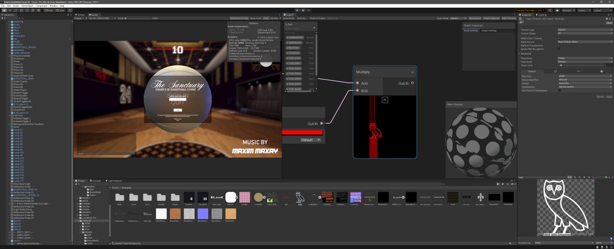Collapse the Multiply node chevron

click(x=412, y=72)
